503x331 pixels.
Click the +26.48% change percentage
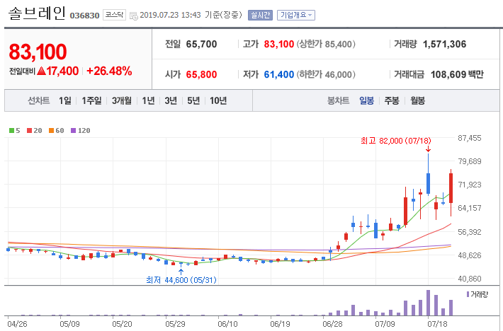[109, 71]
